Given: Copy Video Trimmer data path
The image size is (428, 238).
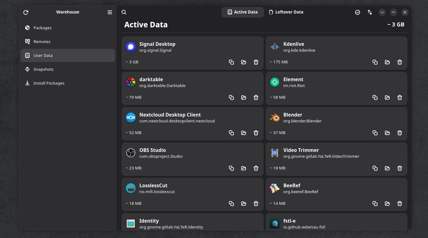Looking at the screenshot, I should pyautogui.click(x=375, y=168).
